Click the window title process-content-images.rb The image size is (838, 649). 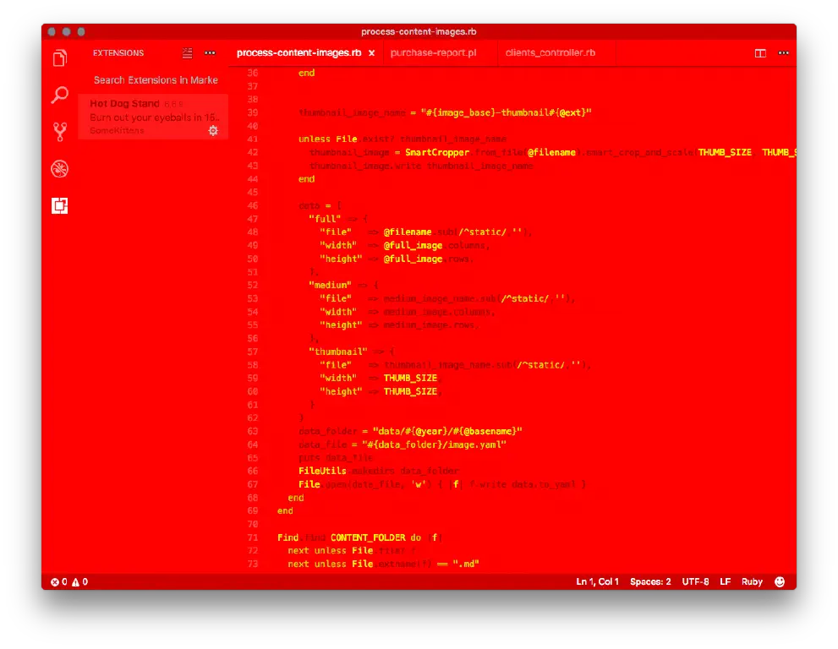[419, 31]
